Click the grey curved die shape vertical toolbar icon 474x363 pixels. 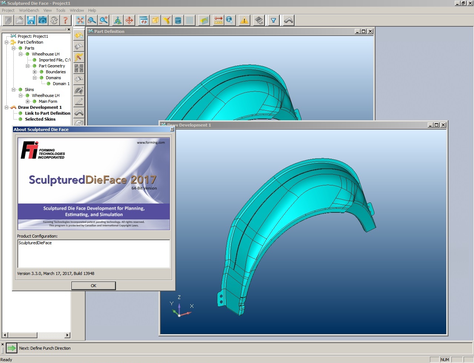(x=79, y=113)
